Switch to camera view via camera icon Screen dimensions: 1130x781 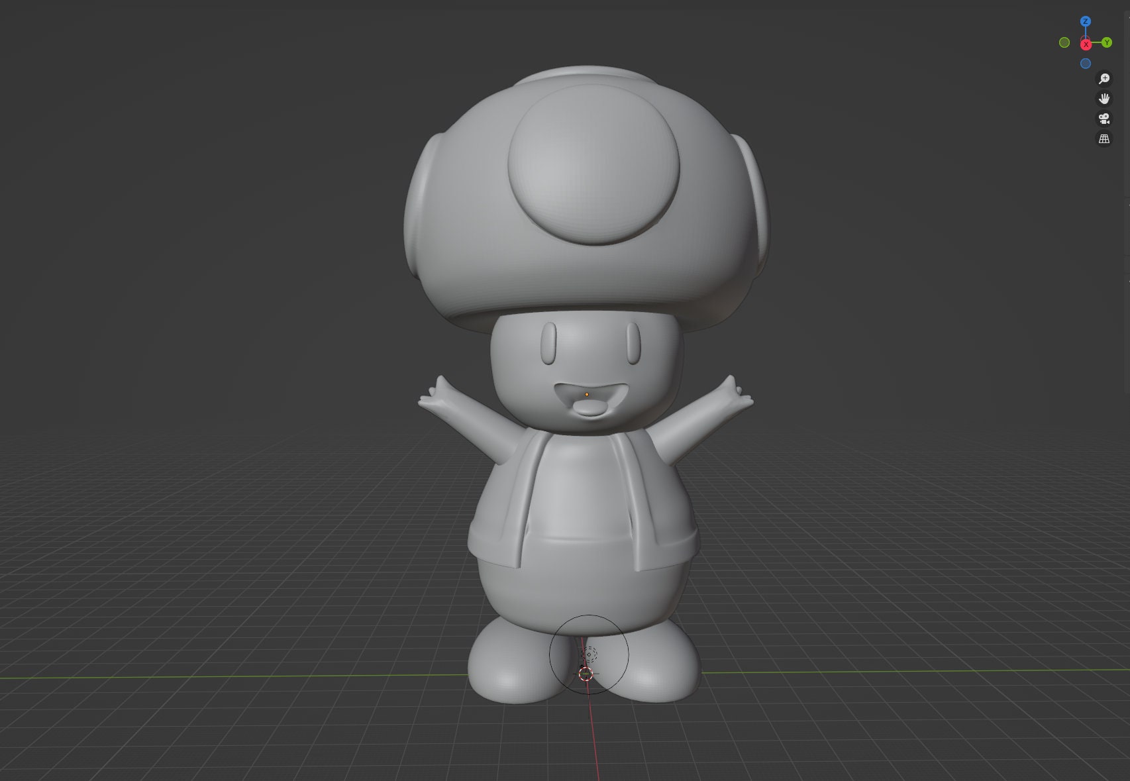pyautogui.click(x=1104, y=119)
